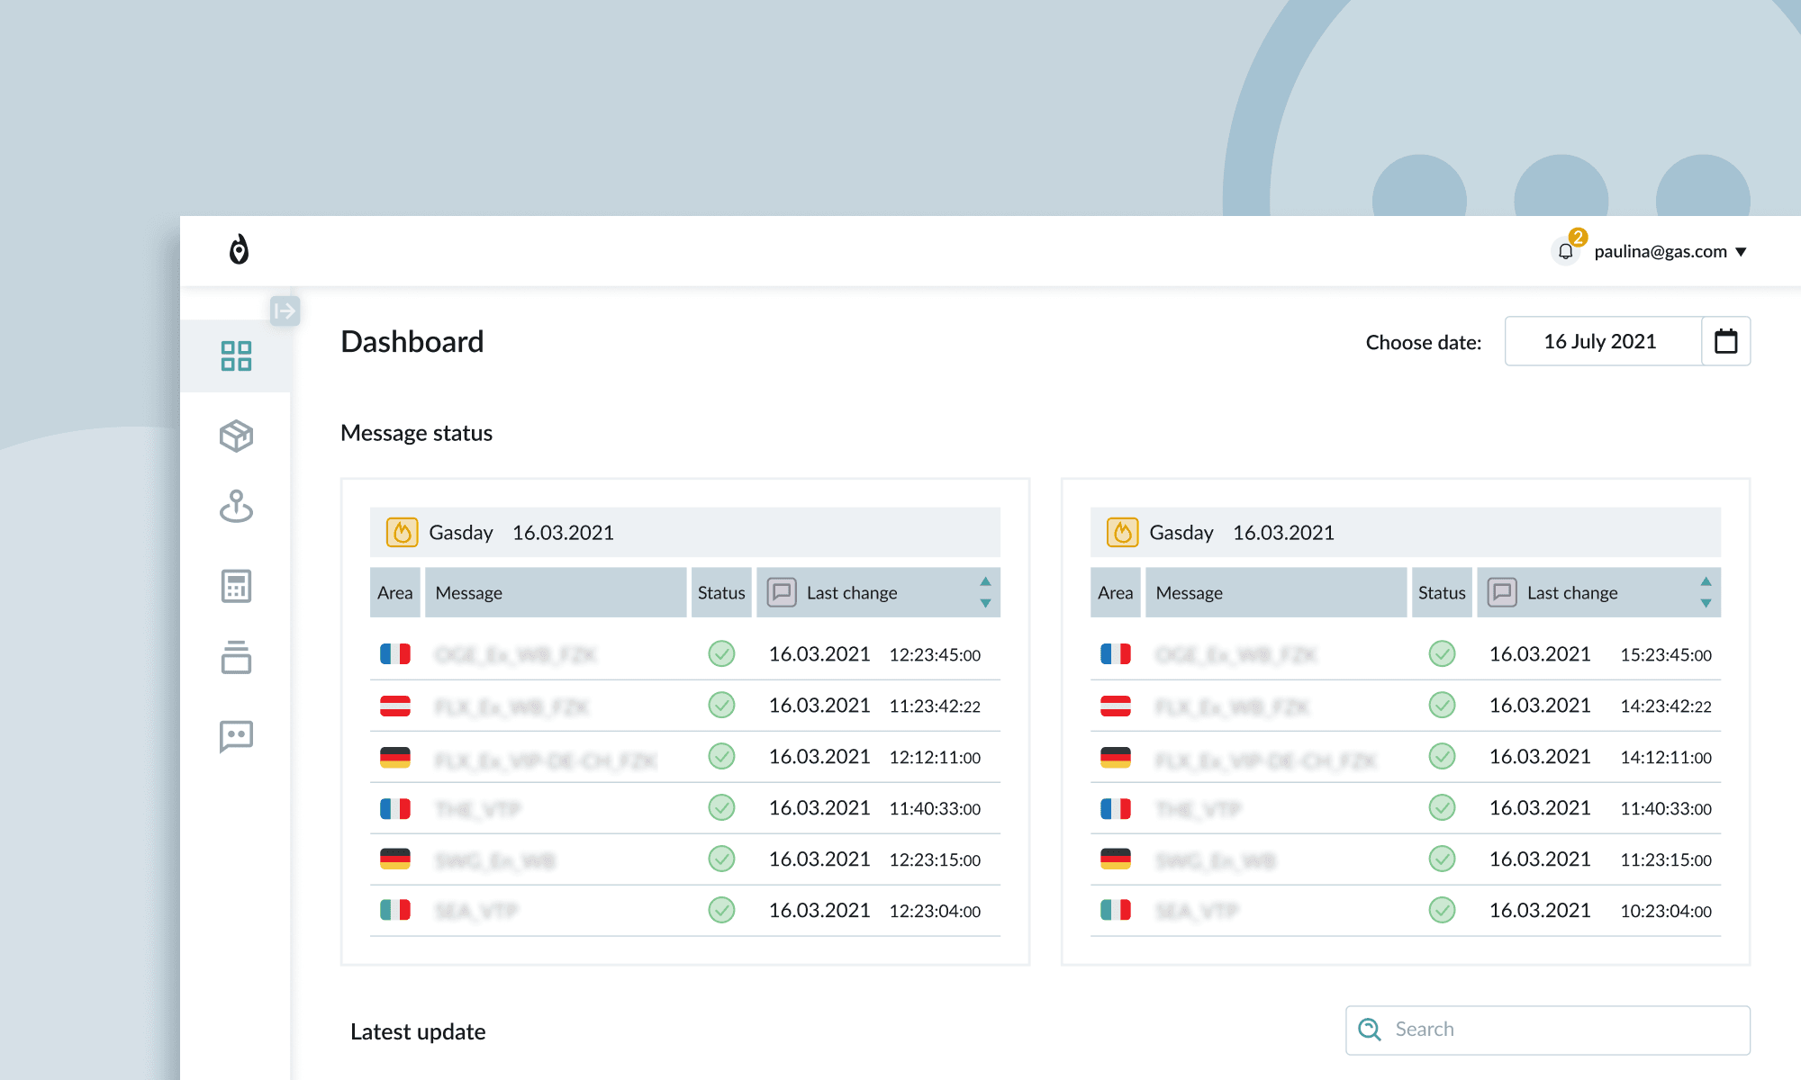Select time 15:23:45:00 in right table

[x=1666, y=655]
